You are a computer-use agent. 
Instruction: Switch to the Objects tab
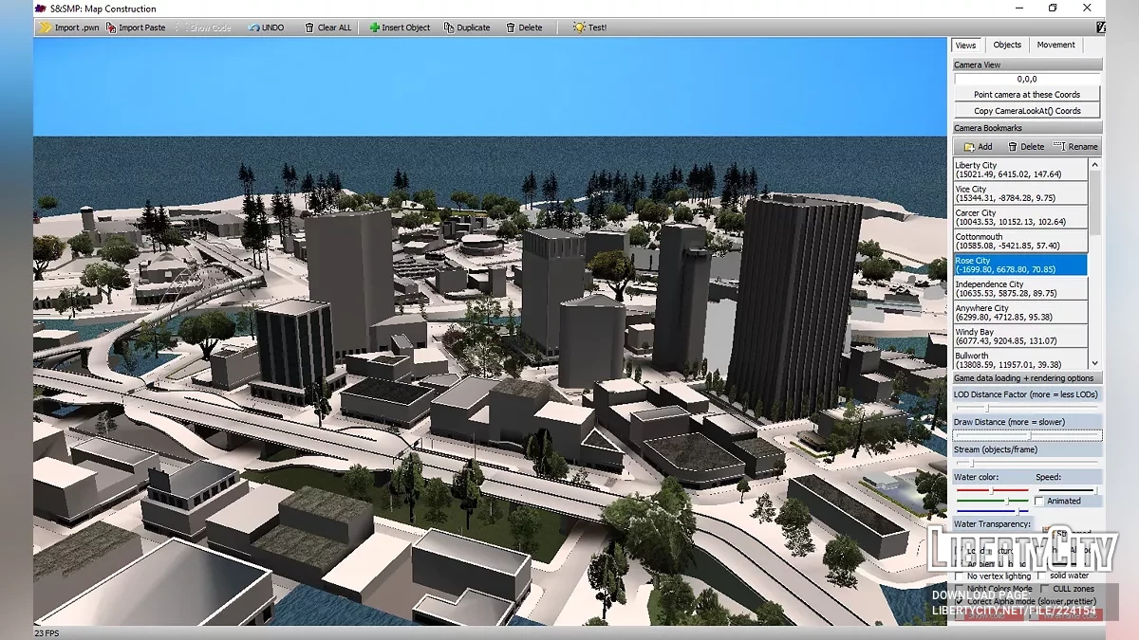pyautogui.click(x=1007, y=45)
